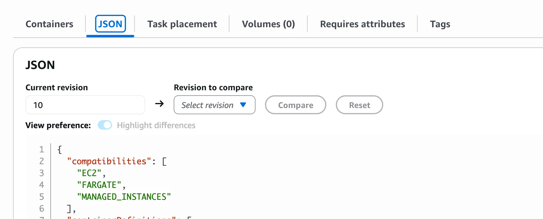View the Volumes (0) tab

[268, 24]
